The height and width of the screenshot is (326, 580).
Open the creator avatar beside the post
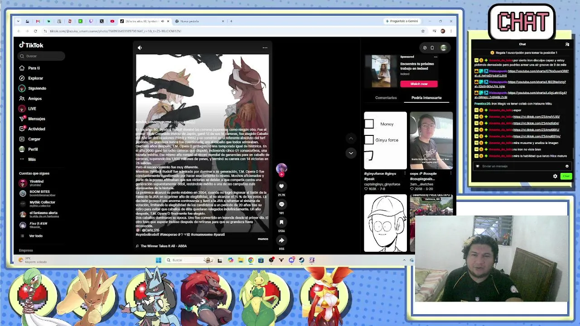coord(281,168)
